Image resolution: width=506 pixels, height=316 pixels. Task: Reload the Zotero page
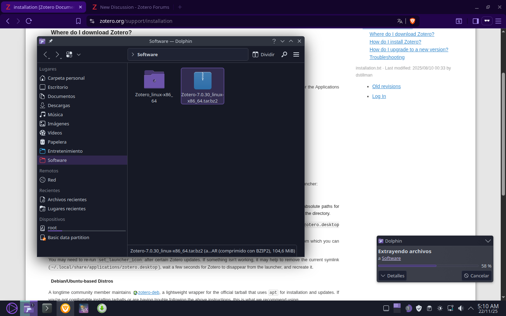tap(29, 21)
